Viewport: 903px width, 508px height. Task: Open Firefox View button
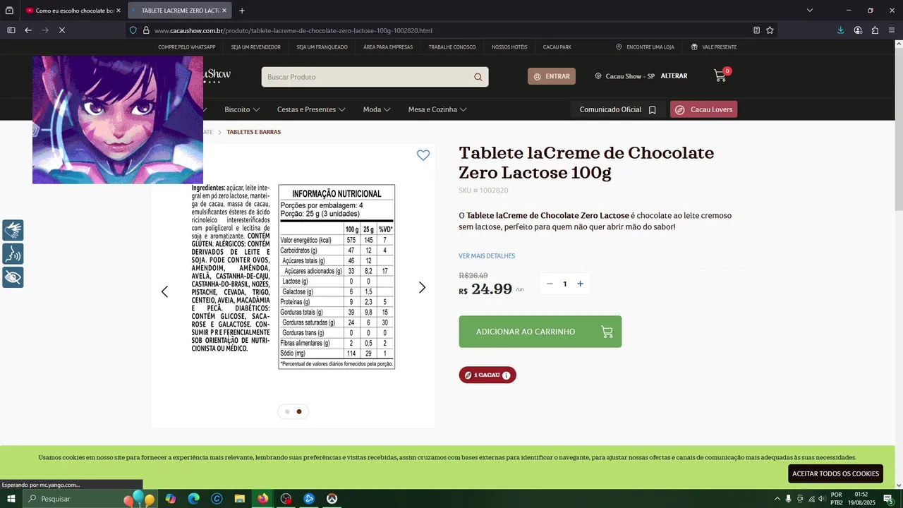pyautogui.click(x=9, y=11)
